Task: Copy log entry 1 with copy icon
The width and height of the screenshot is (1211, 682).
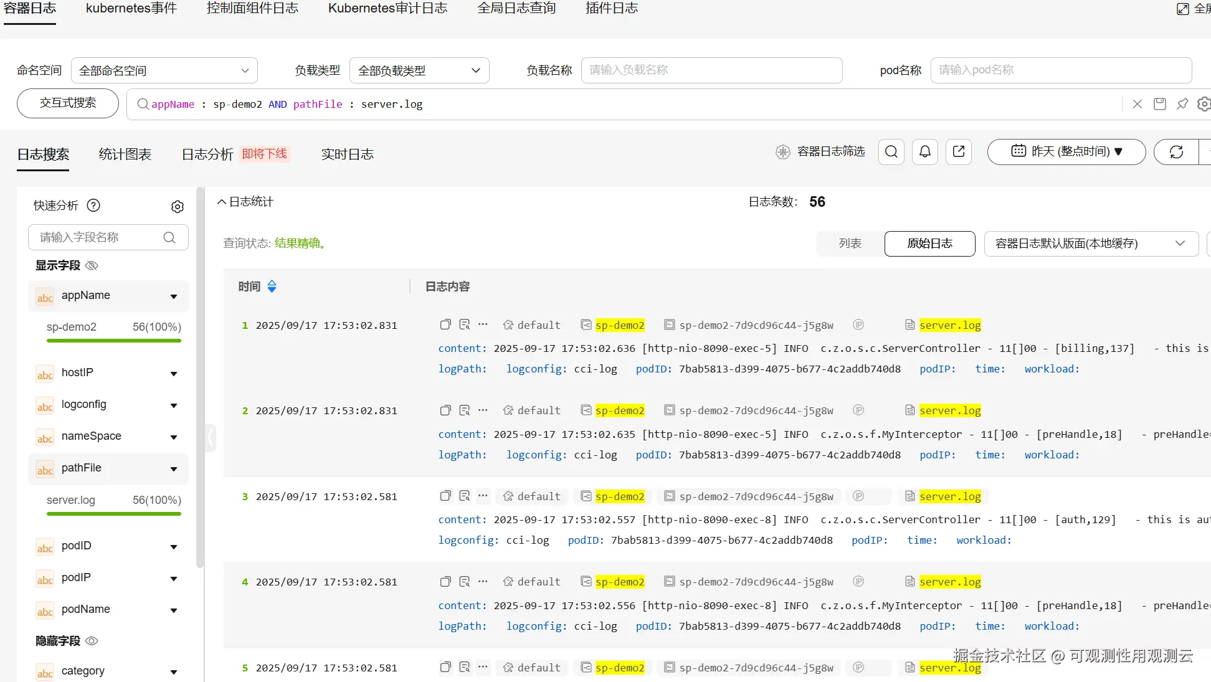Action: click(445, 324)
